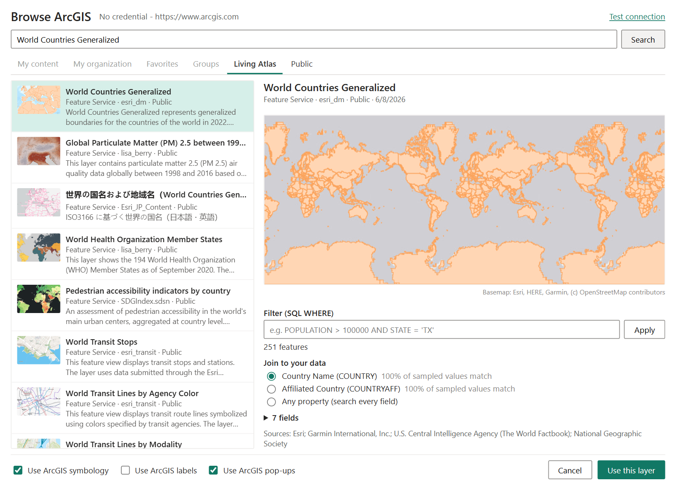Select Any property join option
The image size is (676, 486).
272,402
